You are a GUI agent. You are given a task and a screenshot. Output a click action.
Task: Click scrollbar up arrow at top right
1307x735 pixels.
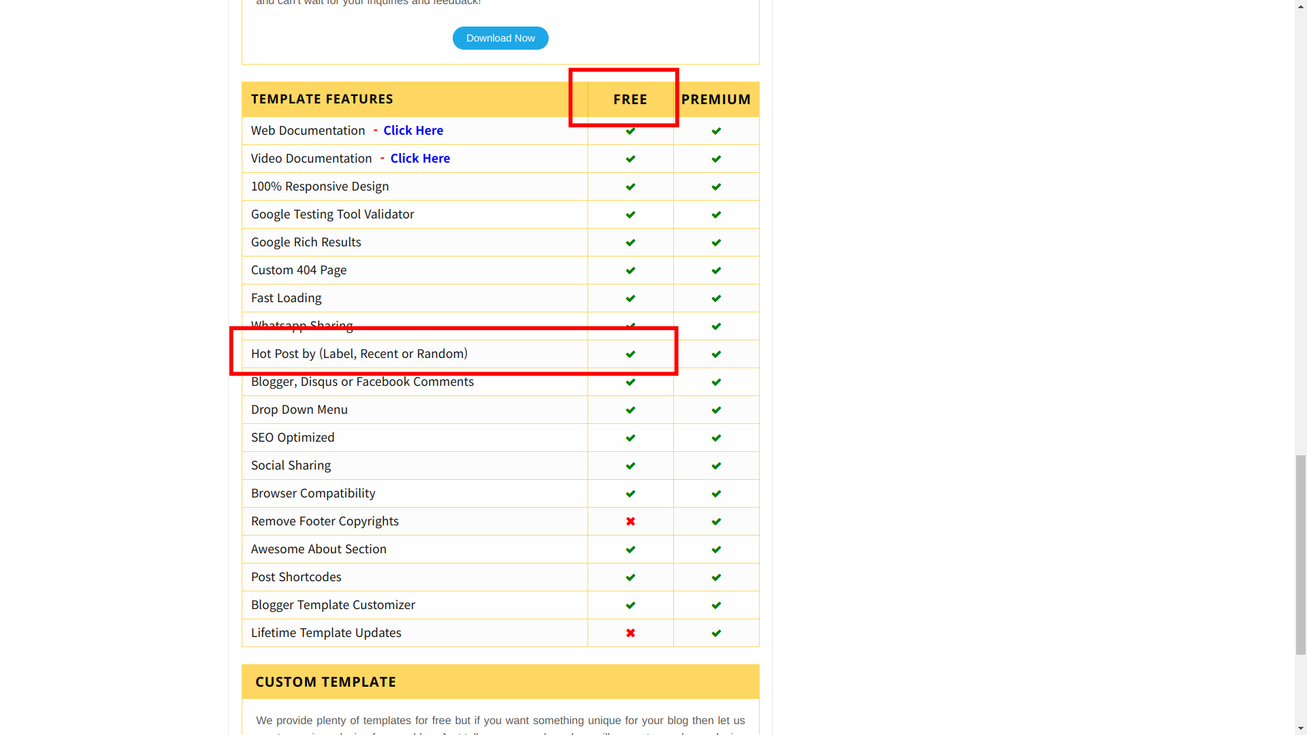(1300, 5)
